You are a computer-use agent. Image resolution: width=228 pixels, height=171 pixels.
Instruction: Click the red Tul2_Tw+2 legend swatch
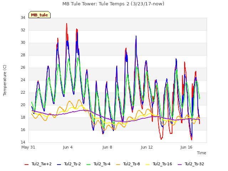26,165
